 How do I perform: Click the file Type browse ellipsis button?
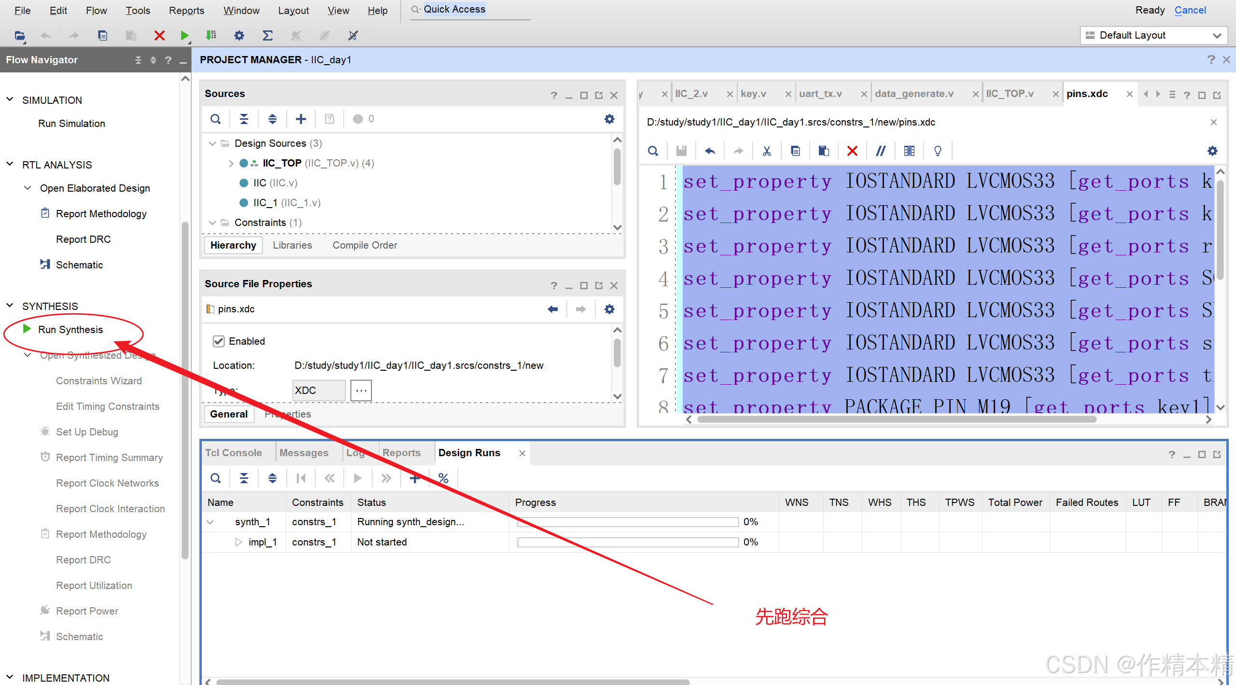(x=361, y=391)
